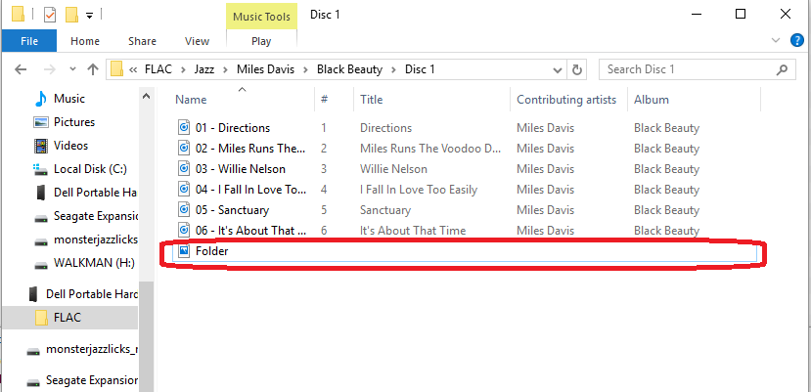Click the Up directory arrow
Image resolution: width=811 pixels, height=392 pixels.
tap(93, 69)
